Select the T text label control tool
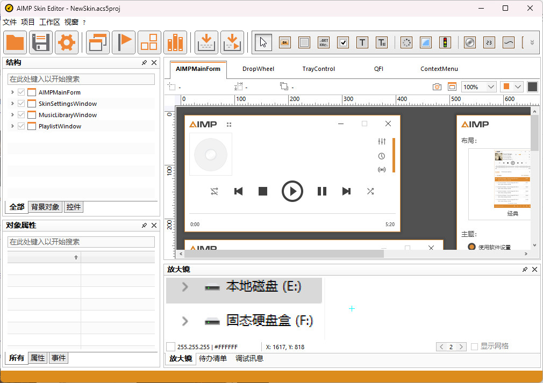543x383 pixels. (x=362, y=42)
